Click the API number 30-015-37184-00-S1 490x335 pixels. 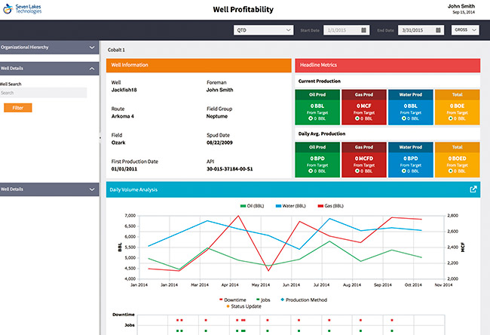click(230, 169)
